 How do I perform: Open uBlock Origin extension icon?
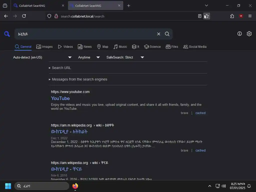241,16
